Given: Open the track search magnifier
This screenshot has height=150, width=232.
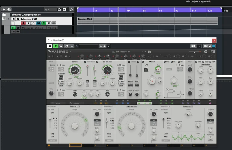Looking at the screenshot, I should click(71, 10).
